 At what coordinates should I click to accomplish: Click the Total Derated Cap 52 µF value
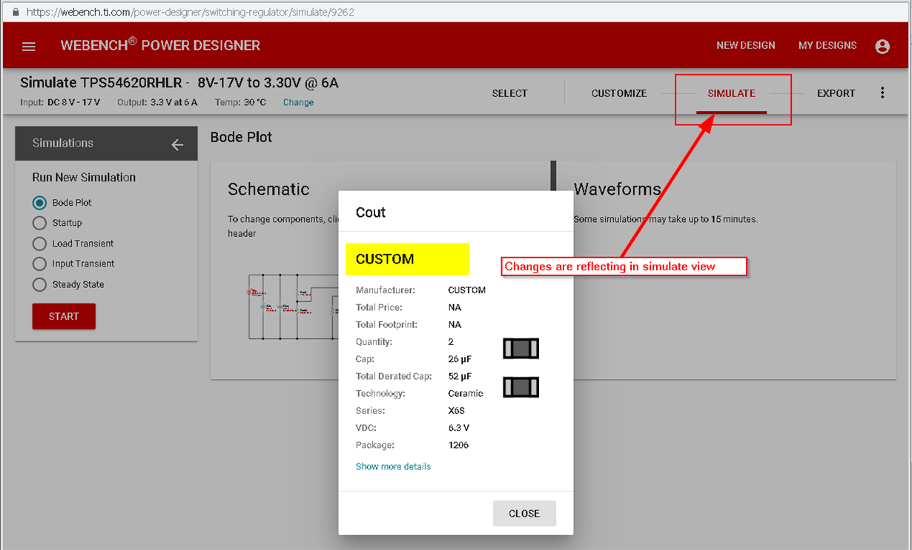460,376
